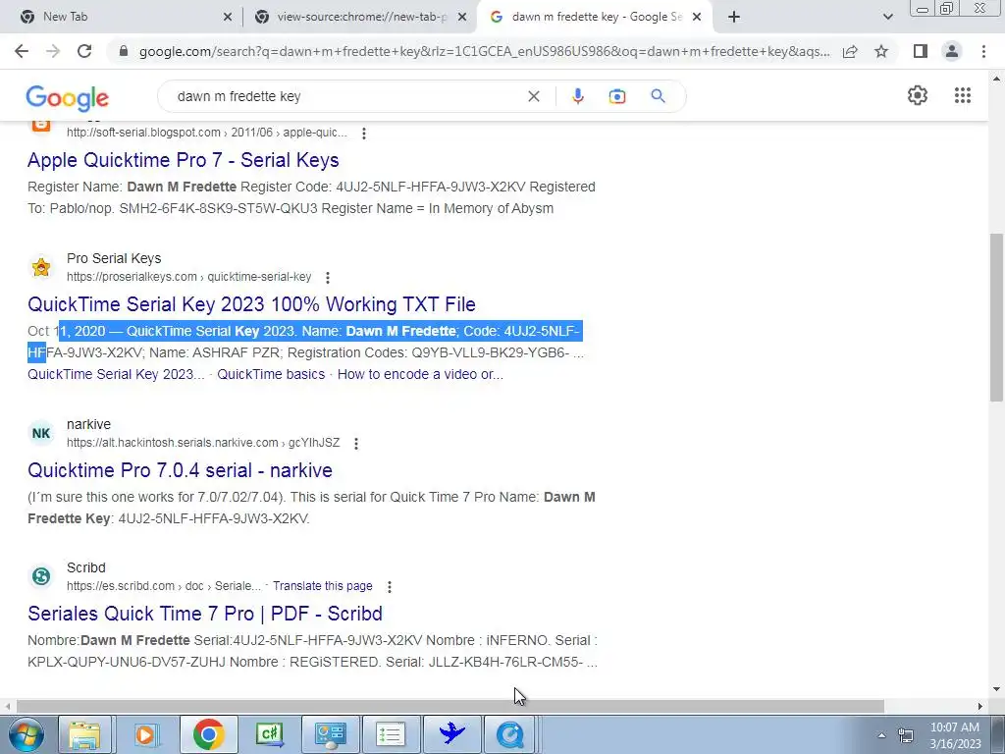Viewport: 1005px width, 754px height.
Task: Open more options for Scribd result
Action: pos(389,587)
